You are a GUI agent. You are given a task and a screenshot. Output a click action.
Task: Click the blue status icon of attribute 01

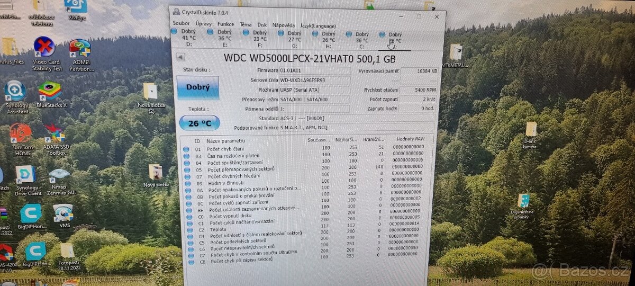click(186, 149)
